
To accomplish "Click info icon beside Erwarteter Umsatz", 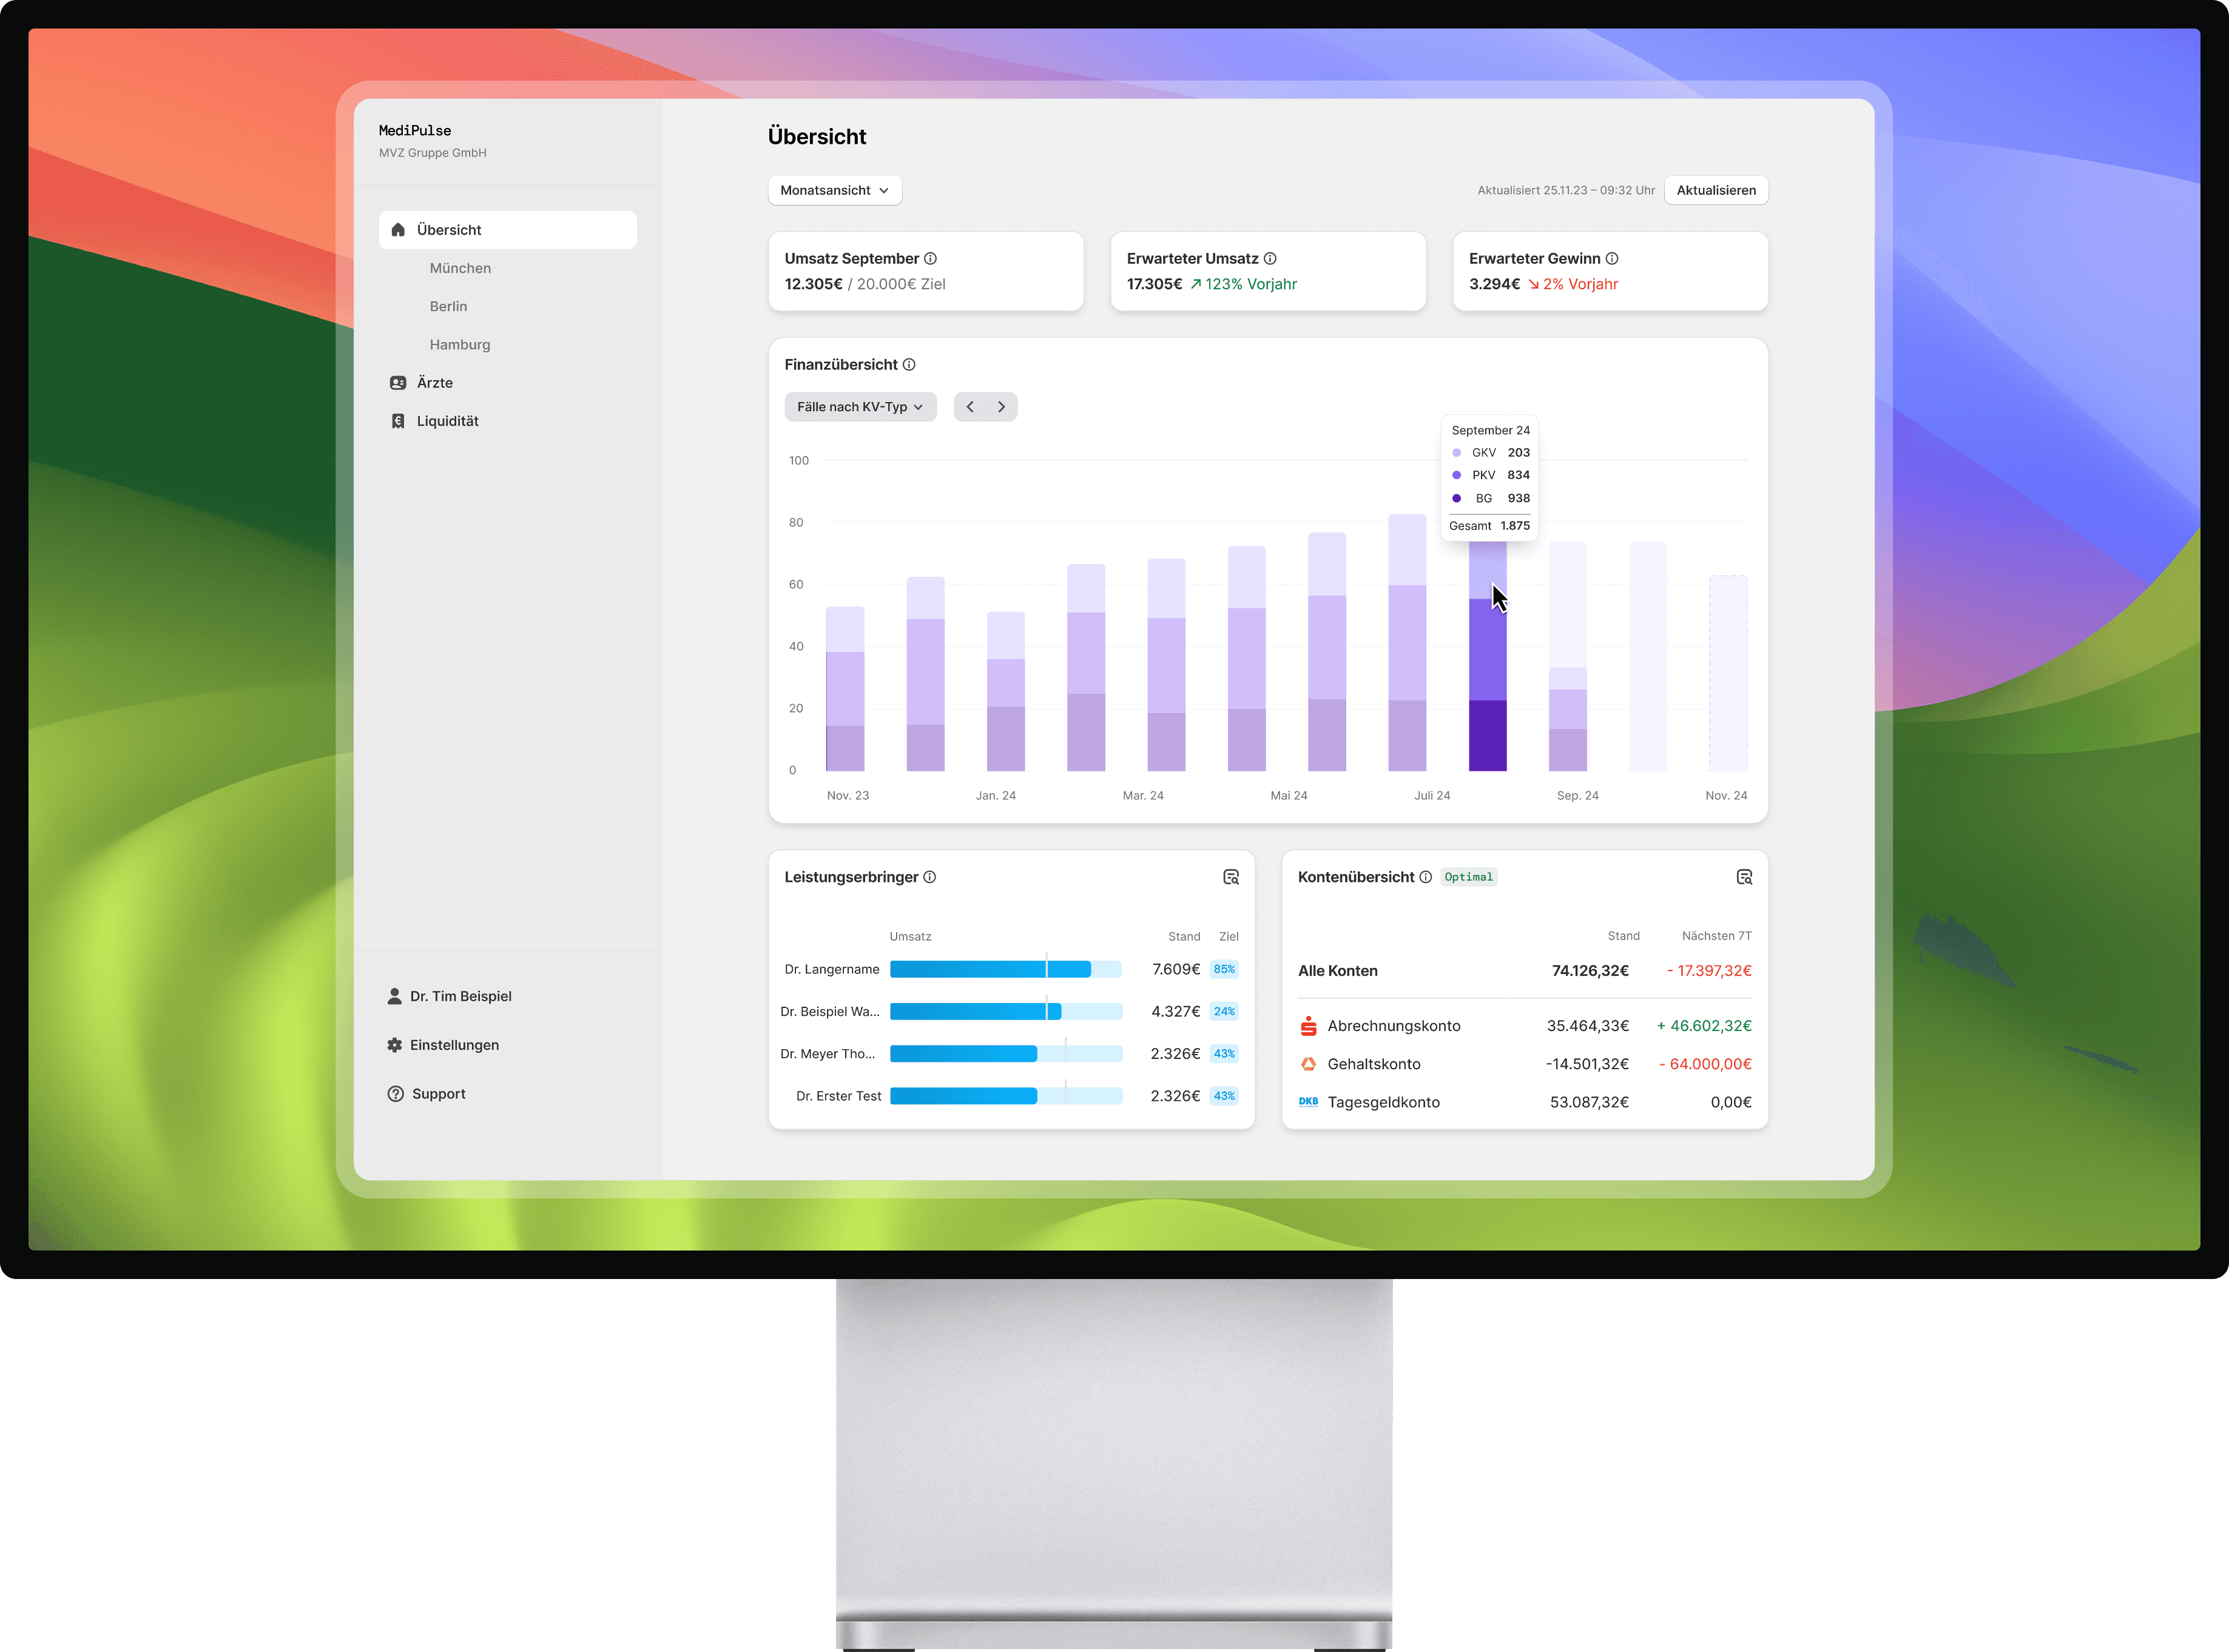I will (x=1270, y=258).
